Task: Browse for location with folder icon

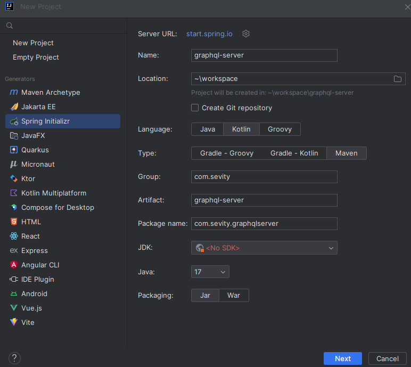Action: point(397,79)
